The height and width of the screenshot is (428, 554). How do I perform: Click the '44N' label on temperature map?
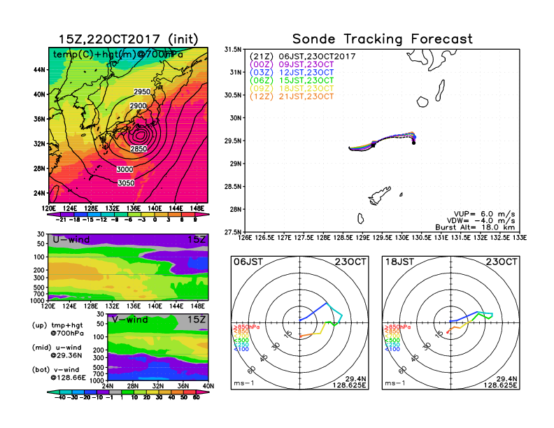coord(39,70)
